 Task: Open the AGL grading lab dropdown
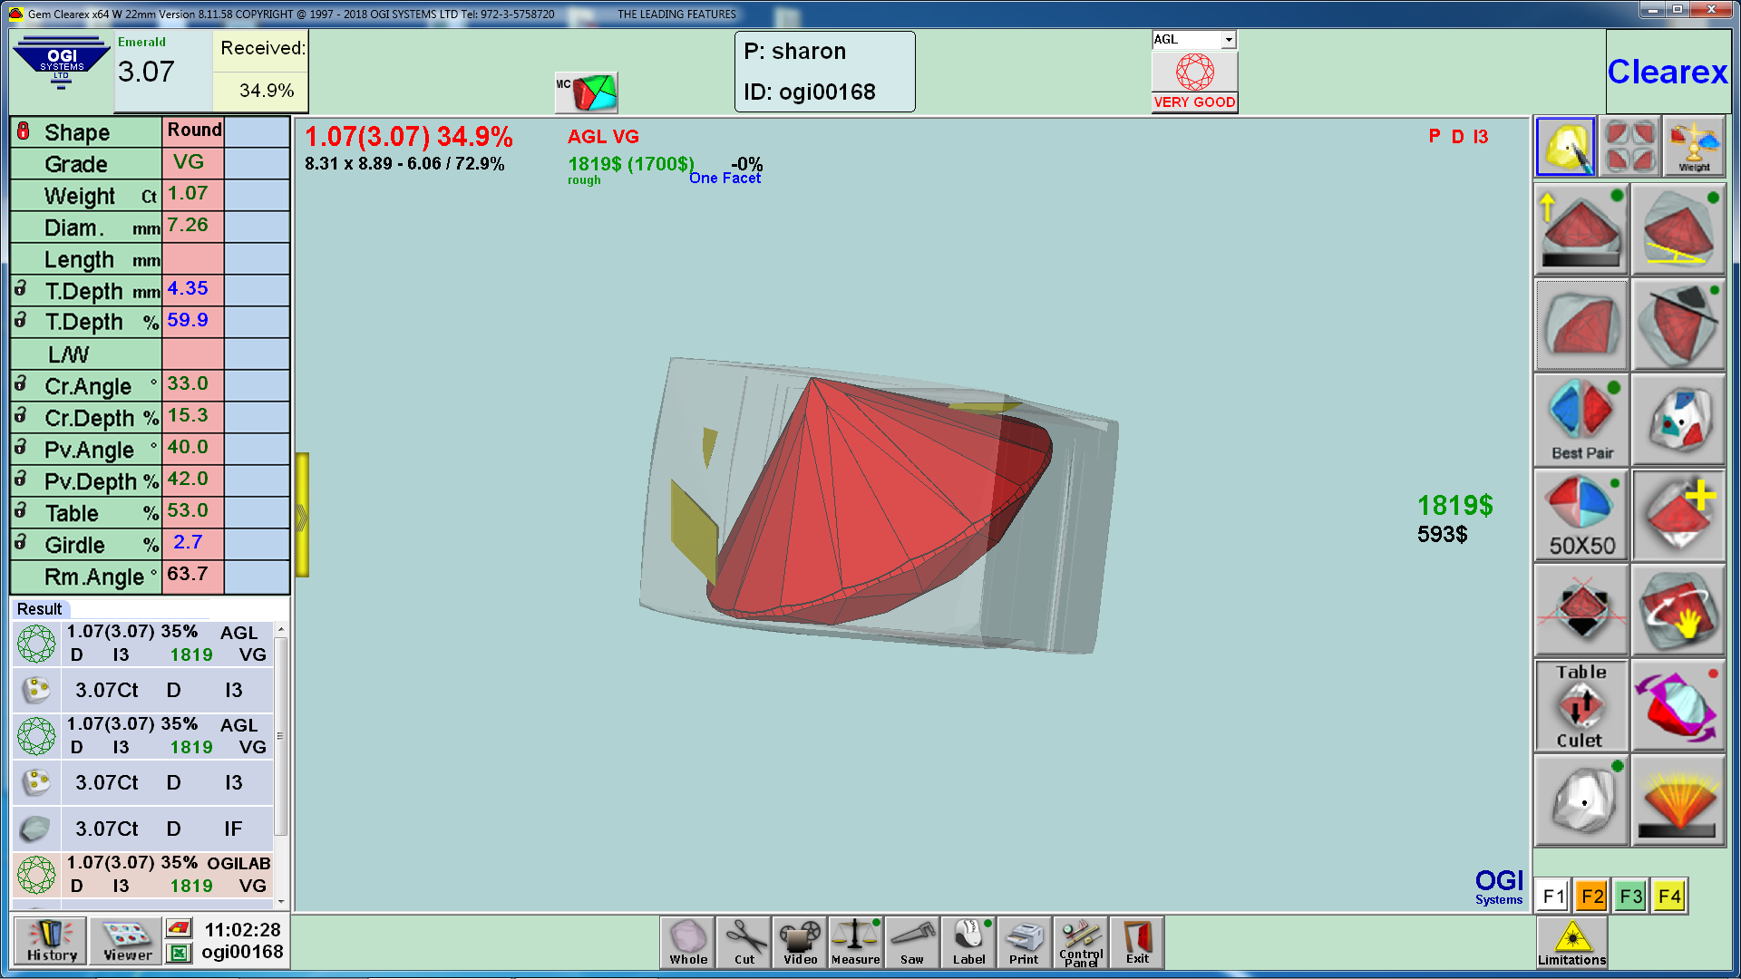click(1229, 39)
